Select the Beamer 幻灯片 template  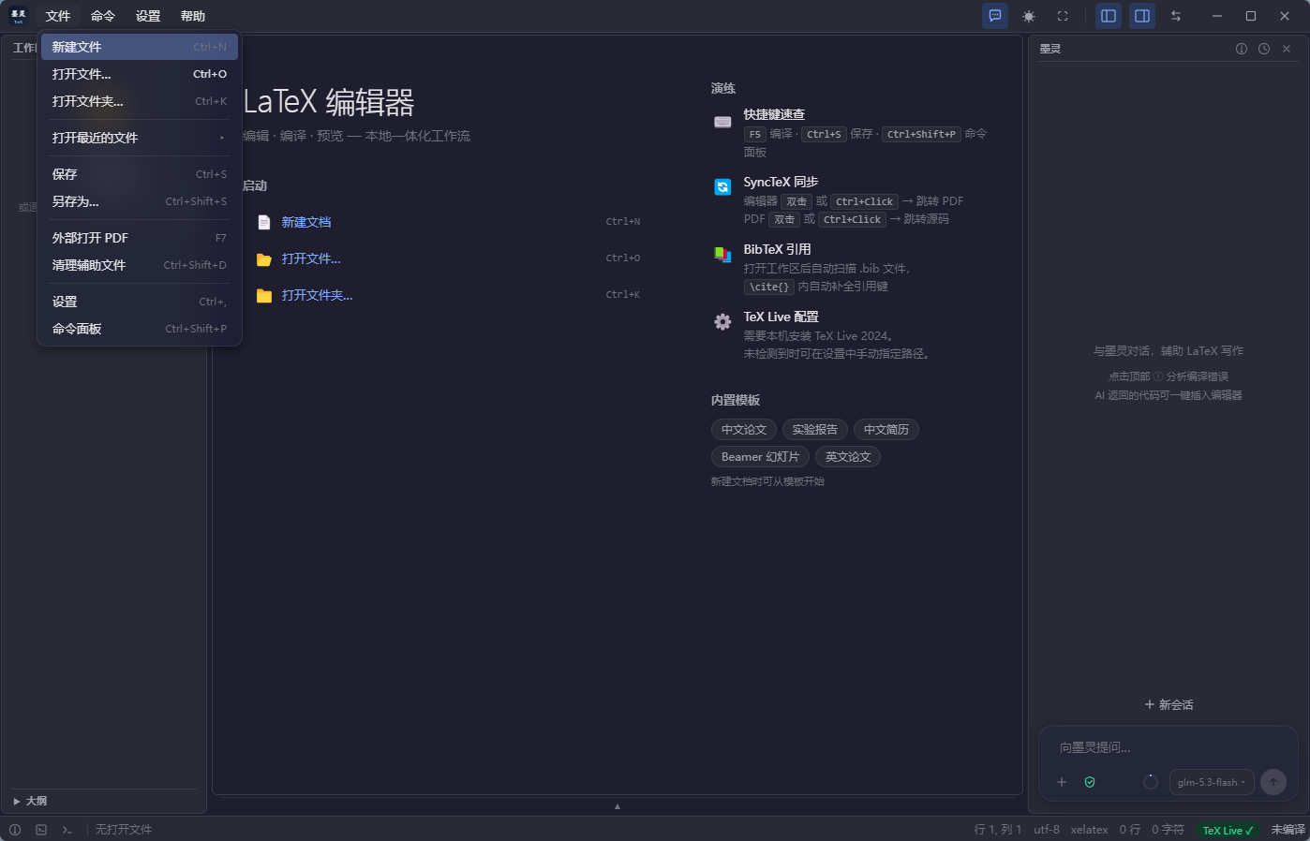point(760,457)
